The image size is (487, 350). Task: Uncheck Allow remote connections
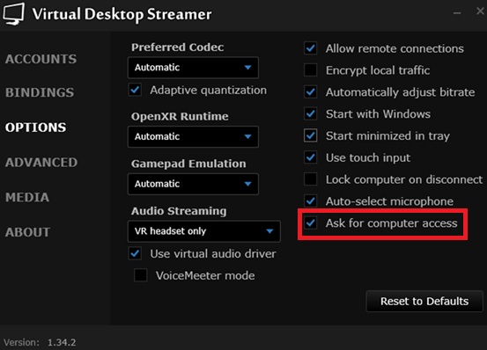point(311,48)
